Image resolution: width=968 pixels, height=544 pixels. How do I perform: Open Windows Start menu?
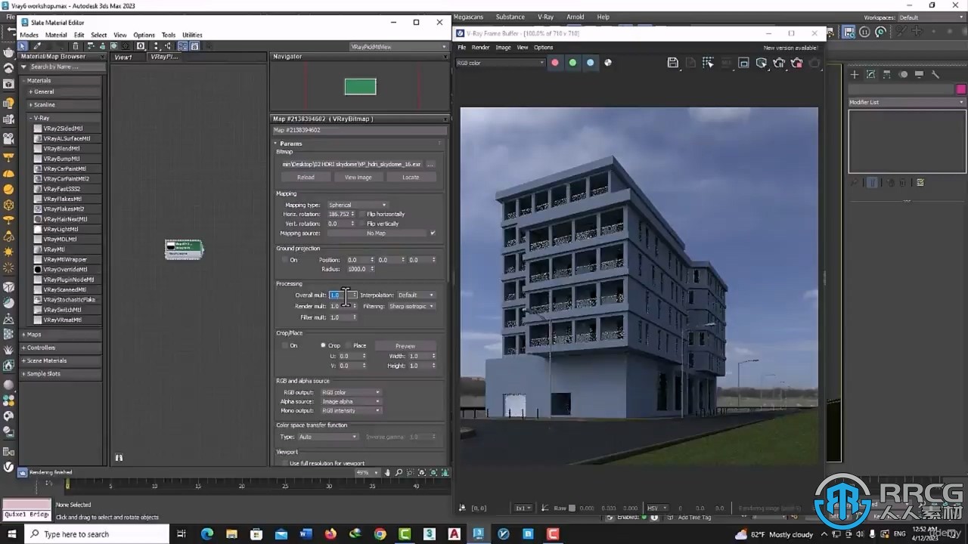[x=11, y=534]
